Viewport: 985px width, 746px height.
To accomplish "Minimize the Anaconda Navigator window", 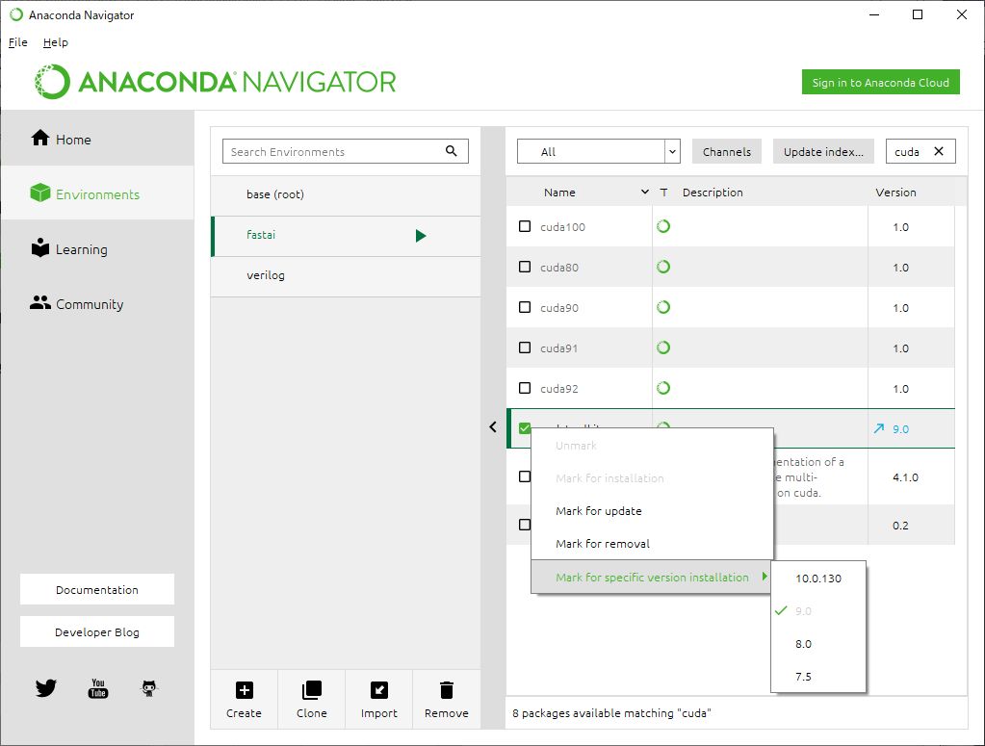I will 874,14.
